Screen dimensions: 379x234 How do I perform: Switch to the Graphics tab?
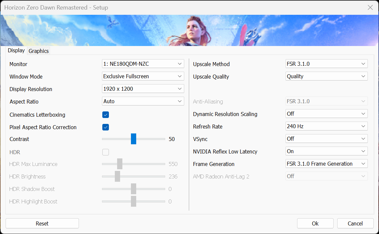[x=39, y=51]
